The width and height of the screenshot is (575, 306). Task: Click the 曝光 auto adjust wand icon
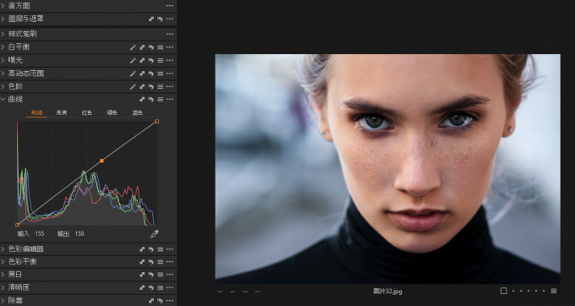click(x=133, y=61)
